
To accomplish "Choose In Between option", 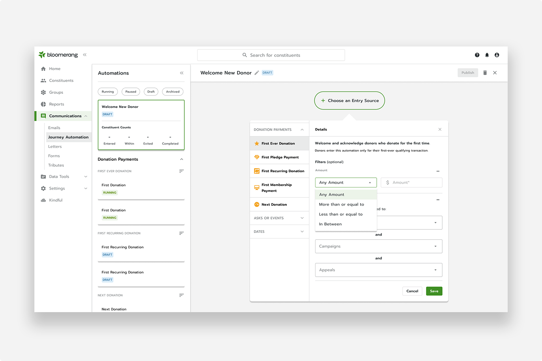I will (346, 224).
